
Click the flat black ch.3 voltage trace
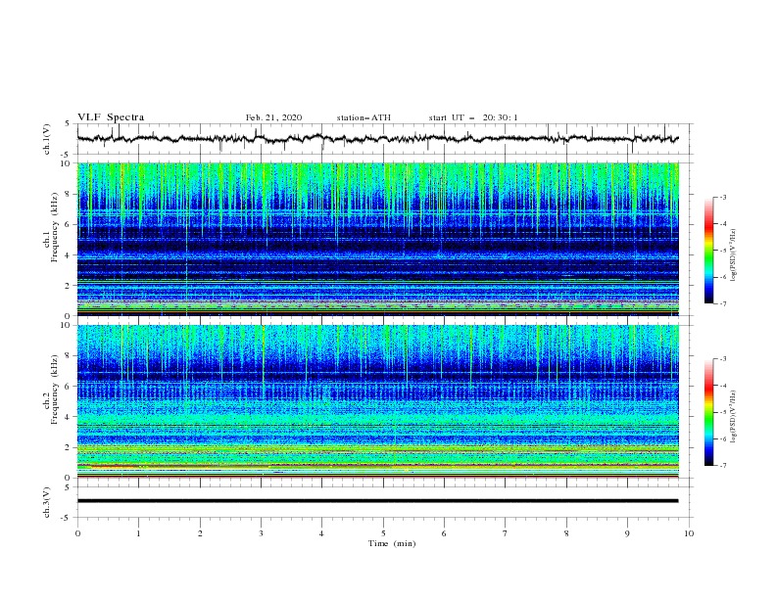(377, 501)
